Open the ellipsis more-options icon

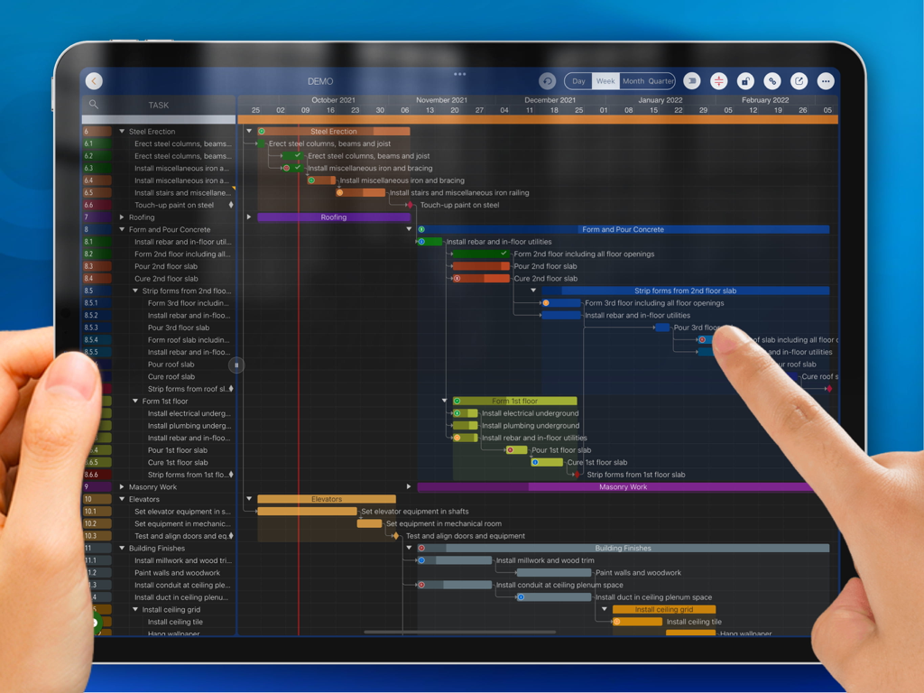[827, 80]
